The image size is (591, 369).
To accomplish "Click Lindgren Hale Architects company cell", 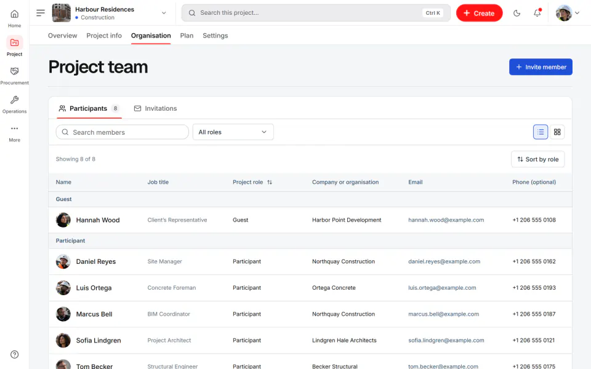I will point(344,340).
